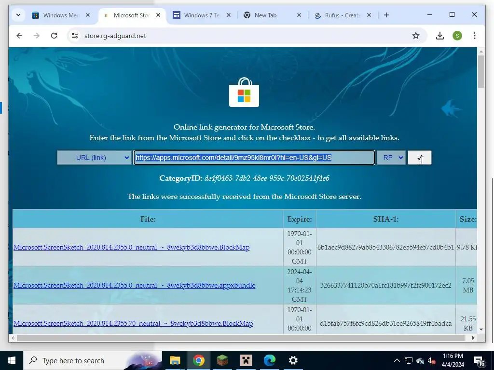
Task: Open the ScreenSketch 2020.814.2355.0 BlockMap link
Action: 131,247
